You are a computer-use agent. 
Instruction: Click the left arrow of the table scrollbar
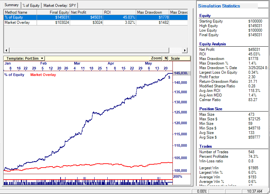click(x=7, y=50)
